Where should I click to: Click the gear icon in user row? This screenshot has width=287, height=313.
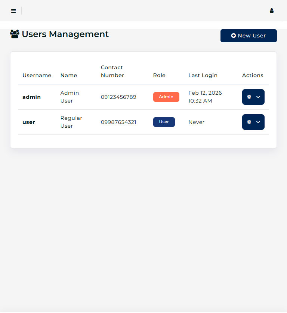point(249,122)
